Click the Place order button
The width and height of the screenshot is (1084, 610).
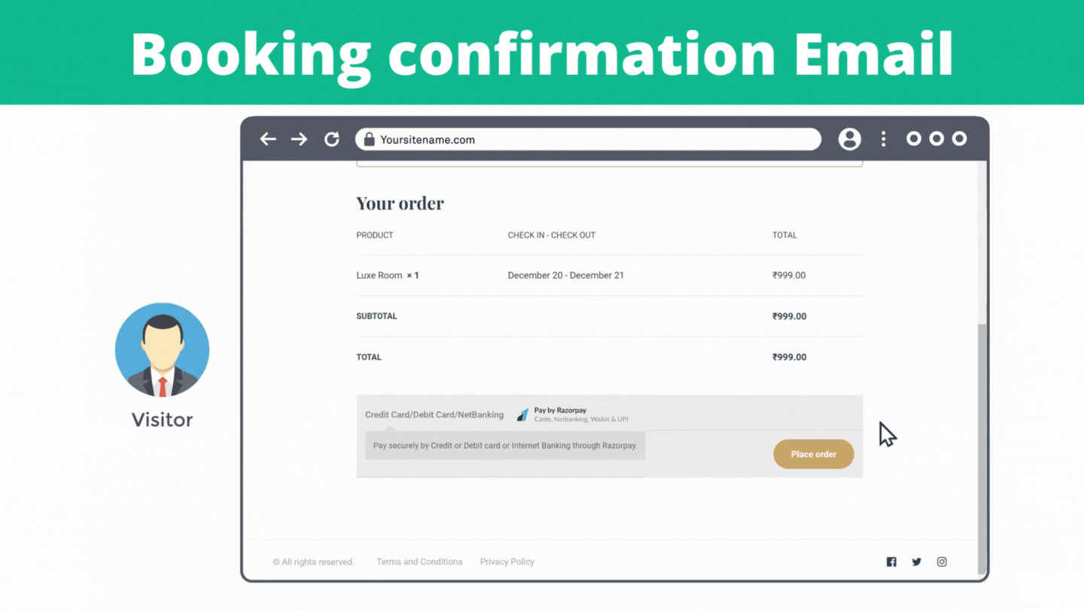(813, 454)
